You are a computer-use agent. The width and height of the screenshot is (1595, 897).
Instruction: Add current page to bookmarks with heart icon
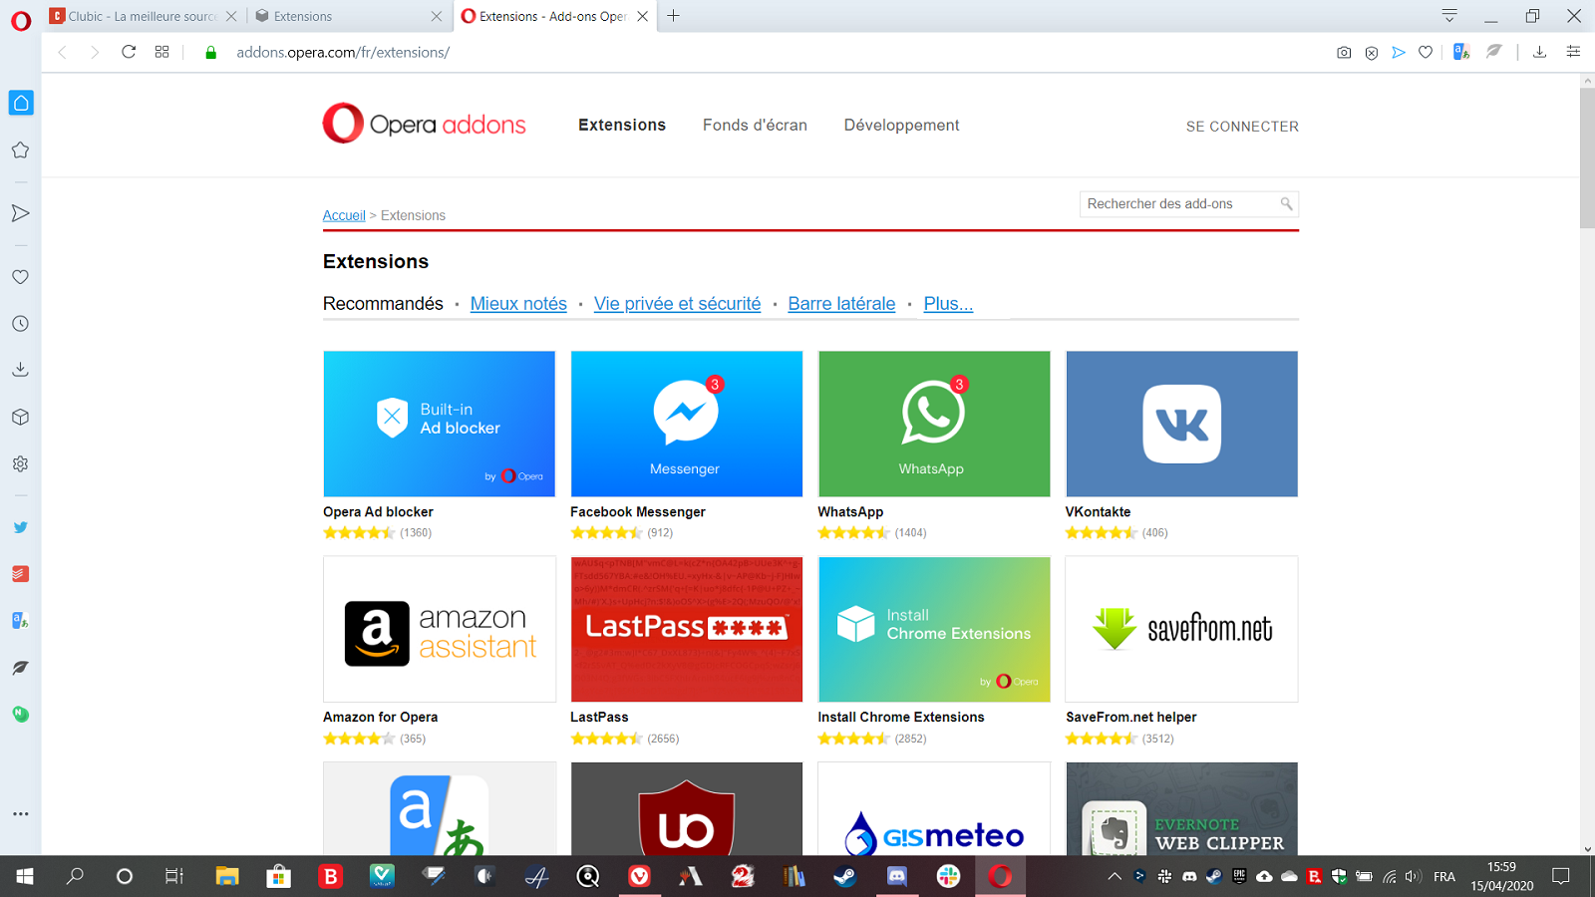point(1426,52)
